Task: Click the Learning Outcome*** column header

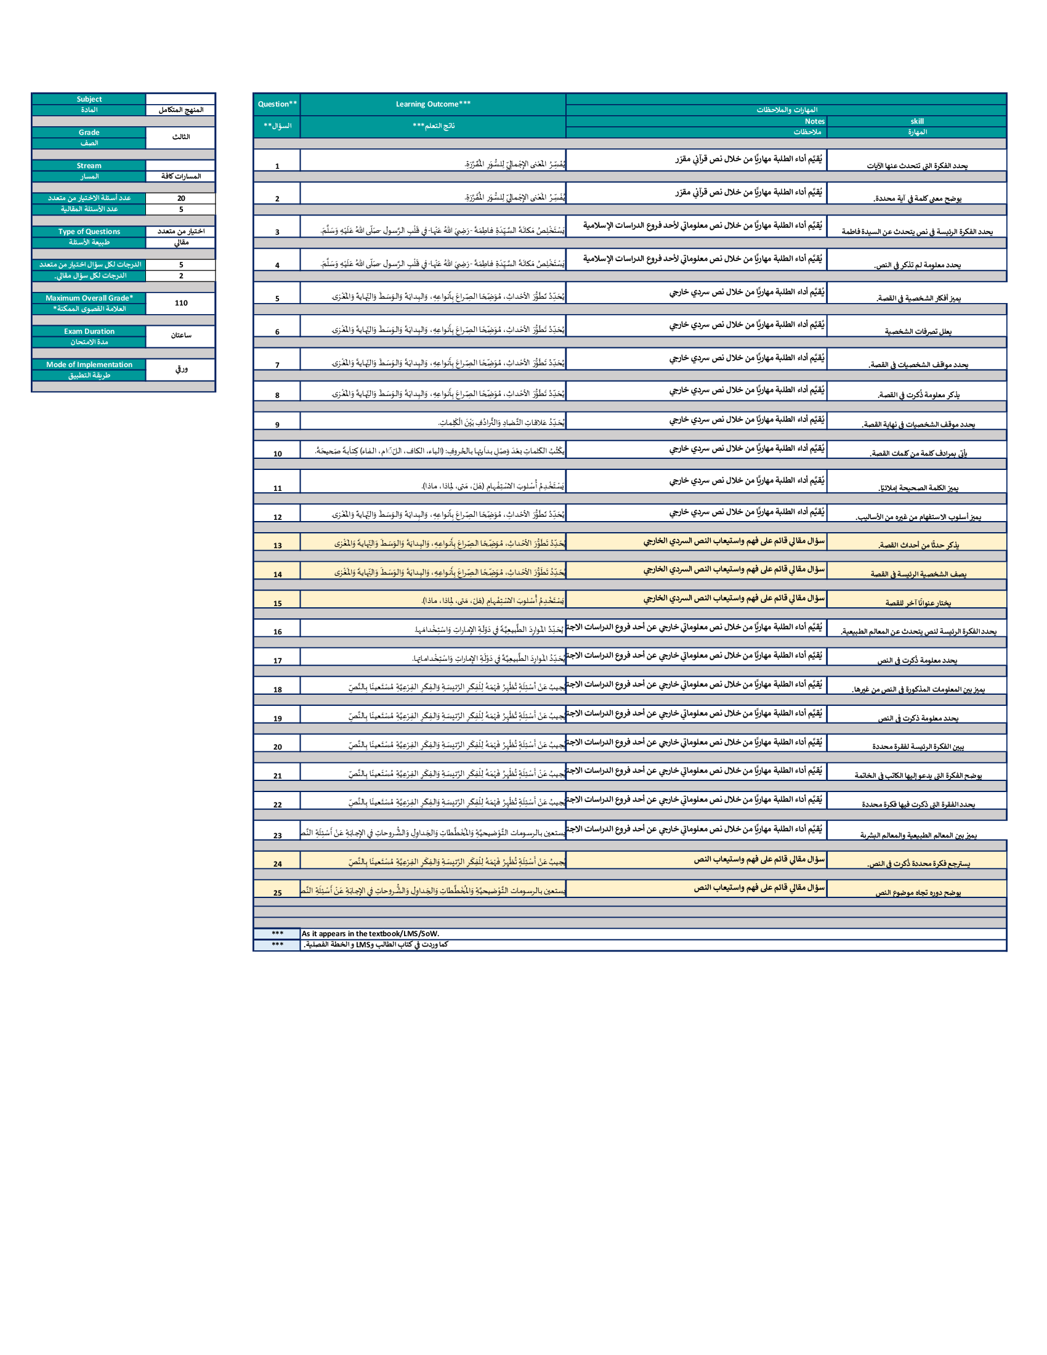Action: pos(433,104)
